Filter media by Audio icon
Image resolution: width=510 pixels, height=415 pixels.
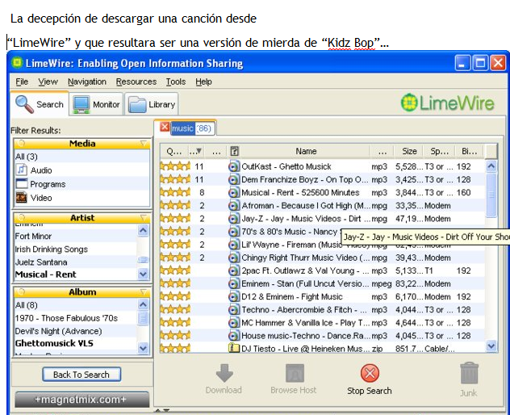[22, 170]
